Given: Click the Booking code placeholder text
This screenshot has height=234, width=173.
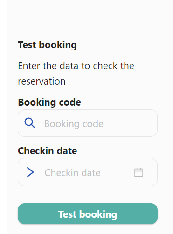Looking at the screenshot, I should [x=74, y=124].
